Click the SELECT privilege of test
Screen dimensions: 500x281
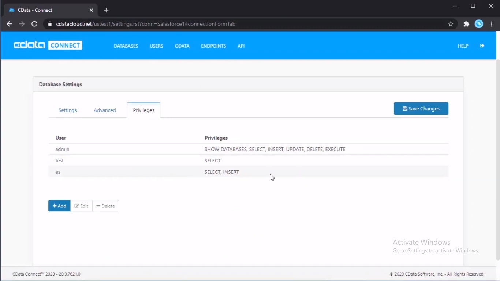(x=213, y=161)
